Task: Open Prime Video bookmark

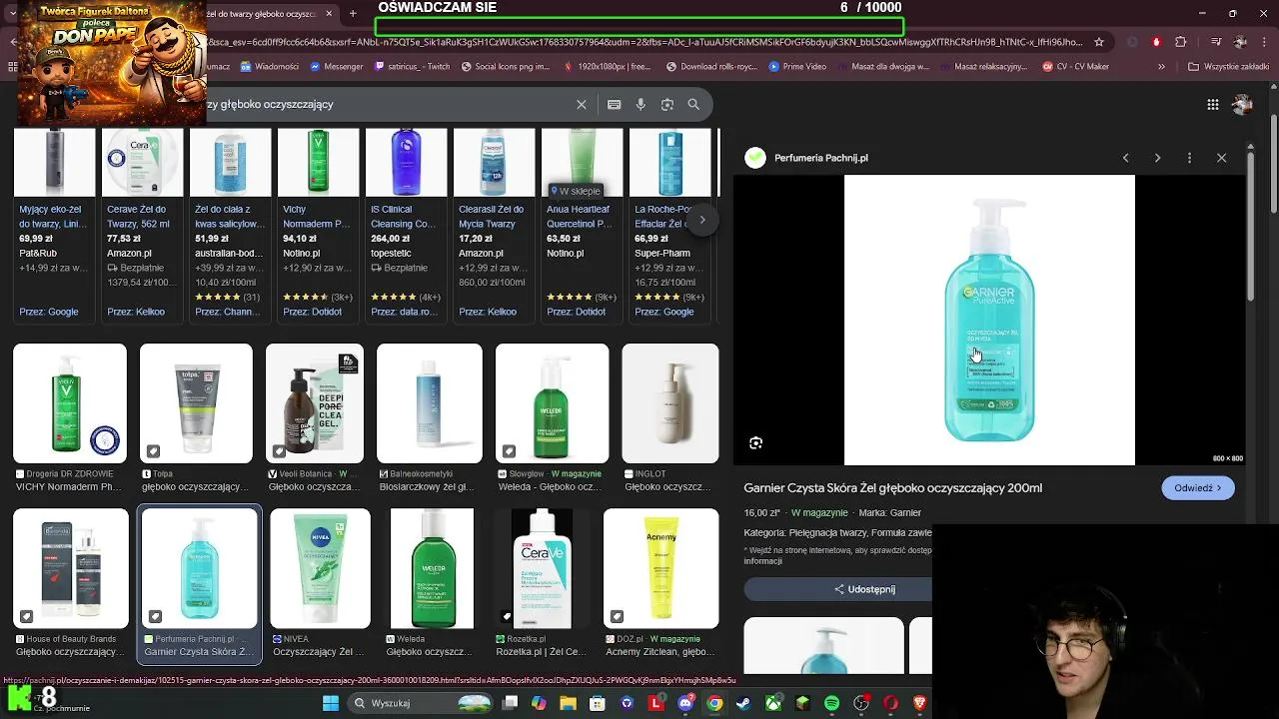Action: 797,67
